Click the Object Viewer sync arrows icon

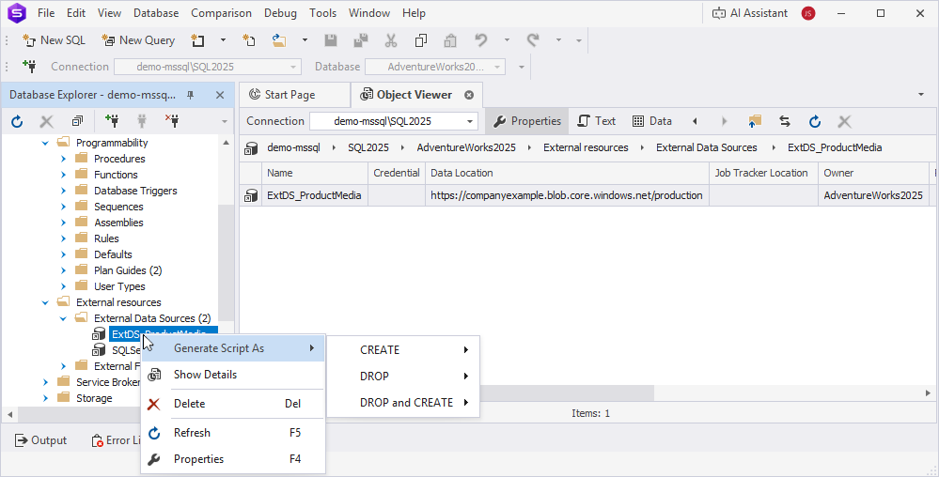pos(785,121)
